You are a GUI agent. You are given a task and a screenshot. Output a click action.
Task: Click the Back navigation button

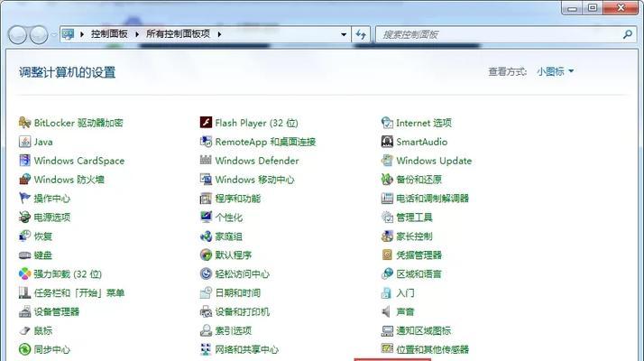point(18,35)
